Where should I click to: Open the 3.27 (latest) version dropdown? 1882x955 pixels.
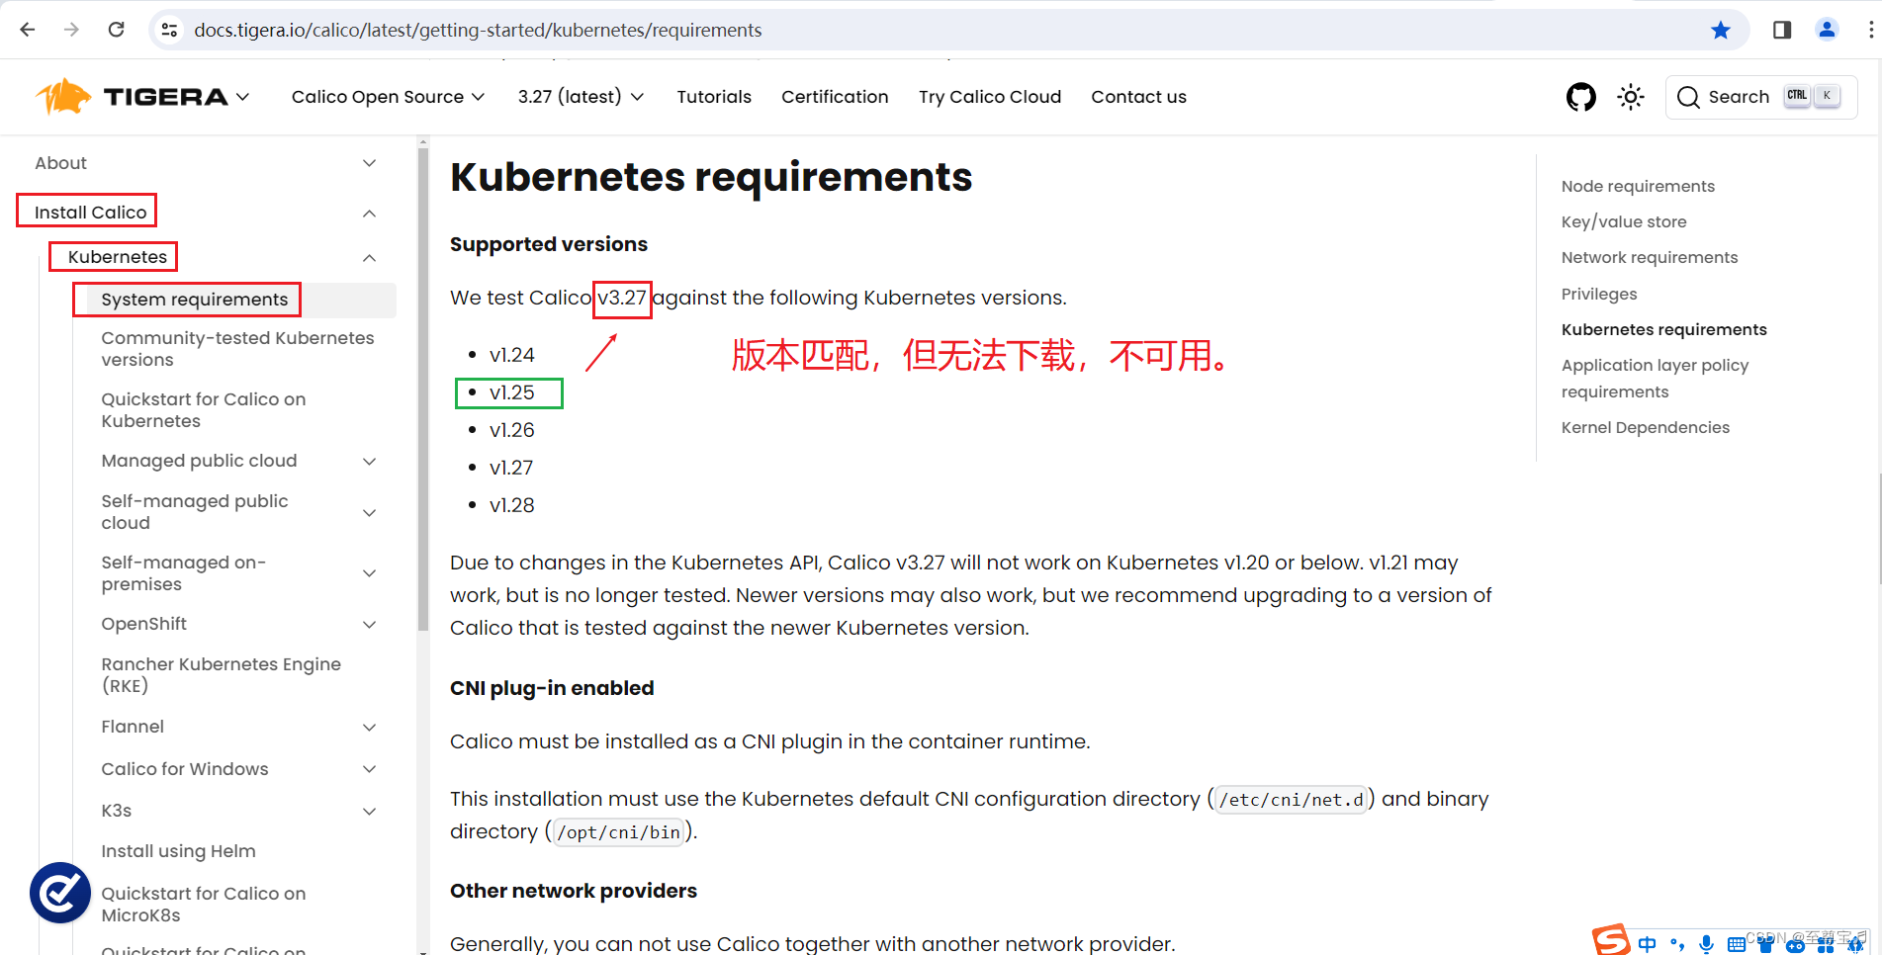pyautogui.click(x=581, y=97)
